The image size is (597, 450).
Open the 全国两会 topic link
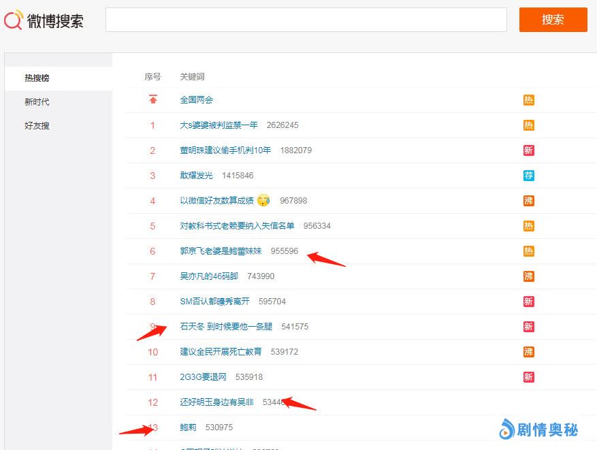click(x=197, y=100)
